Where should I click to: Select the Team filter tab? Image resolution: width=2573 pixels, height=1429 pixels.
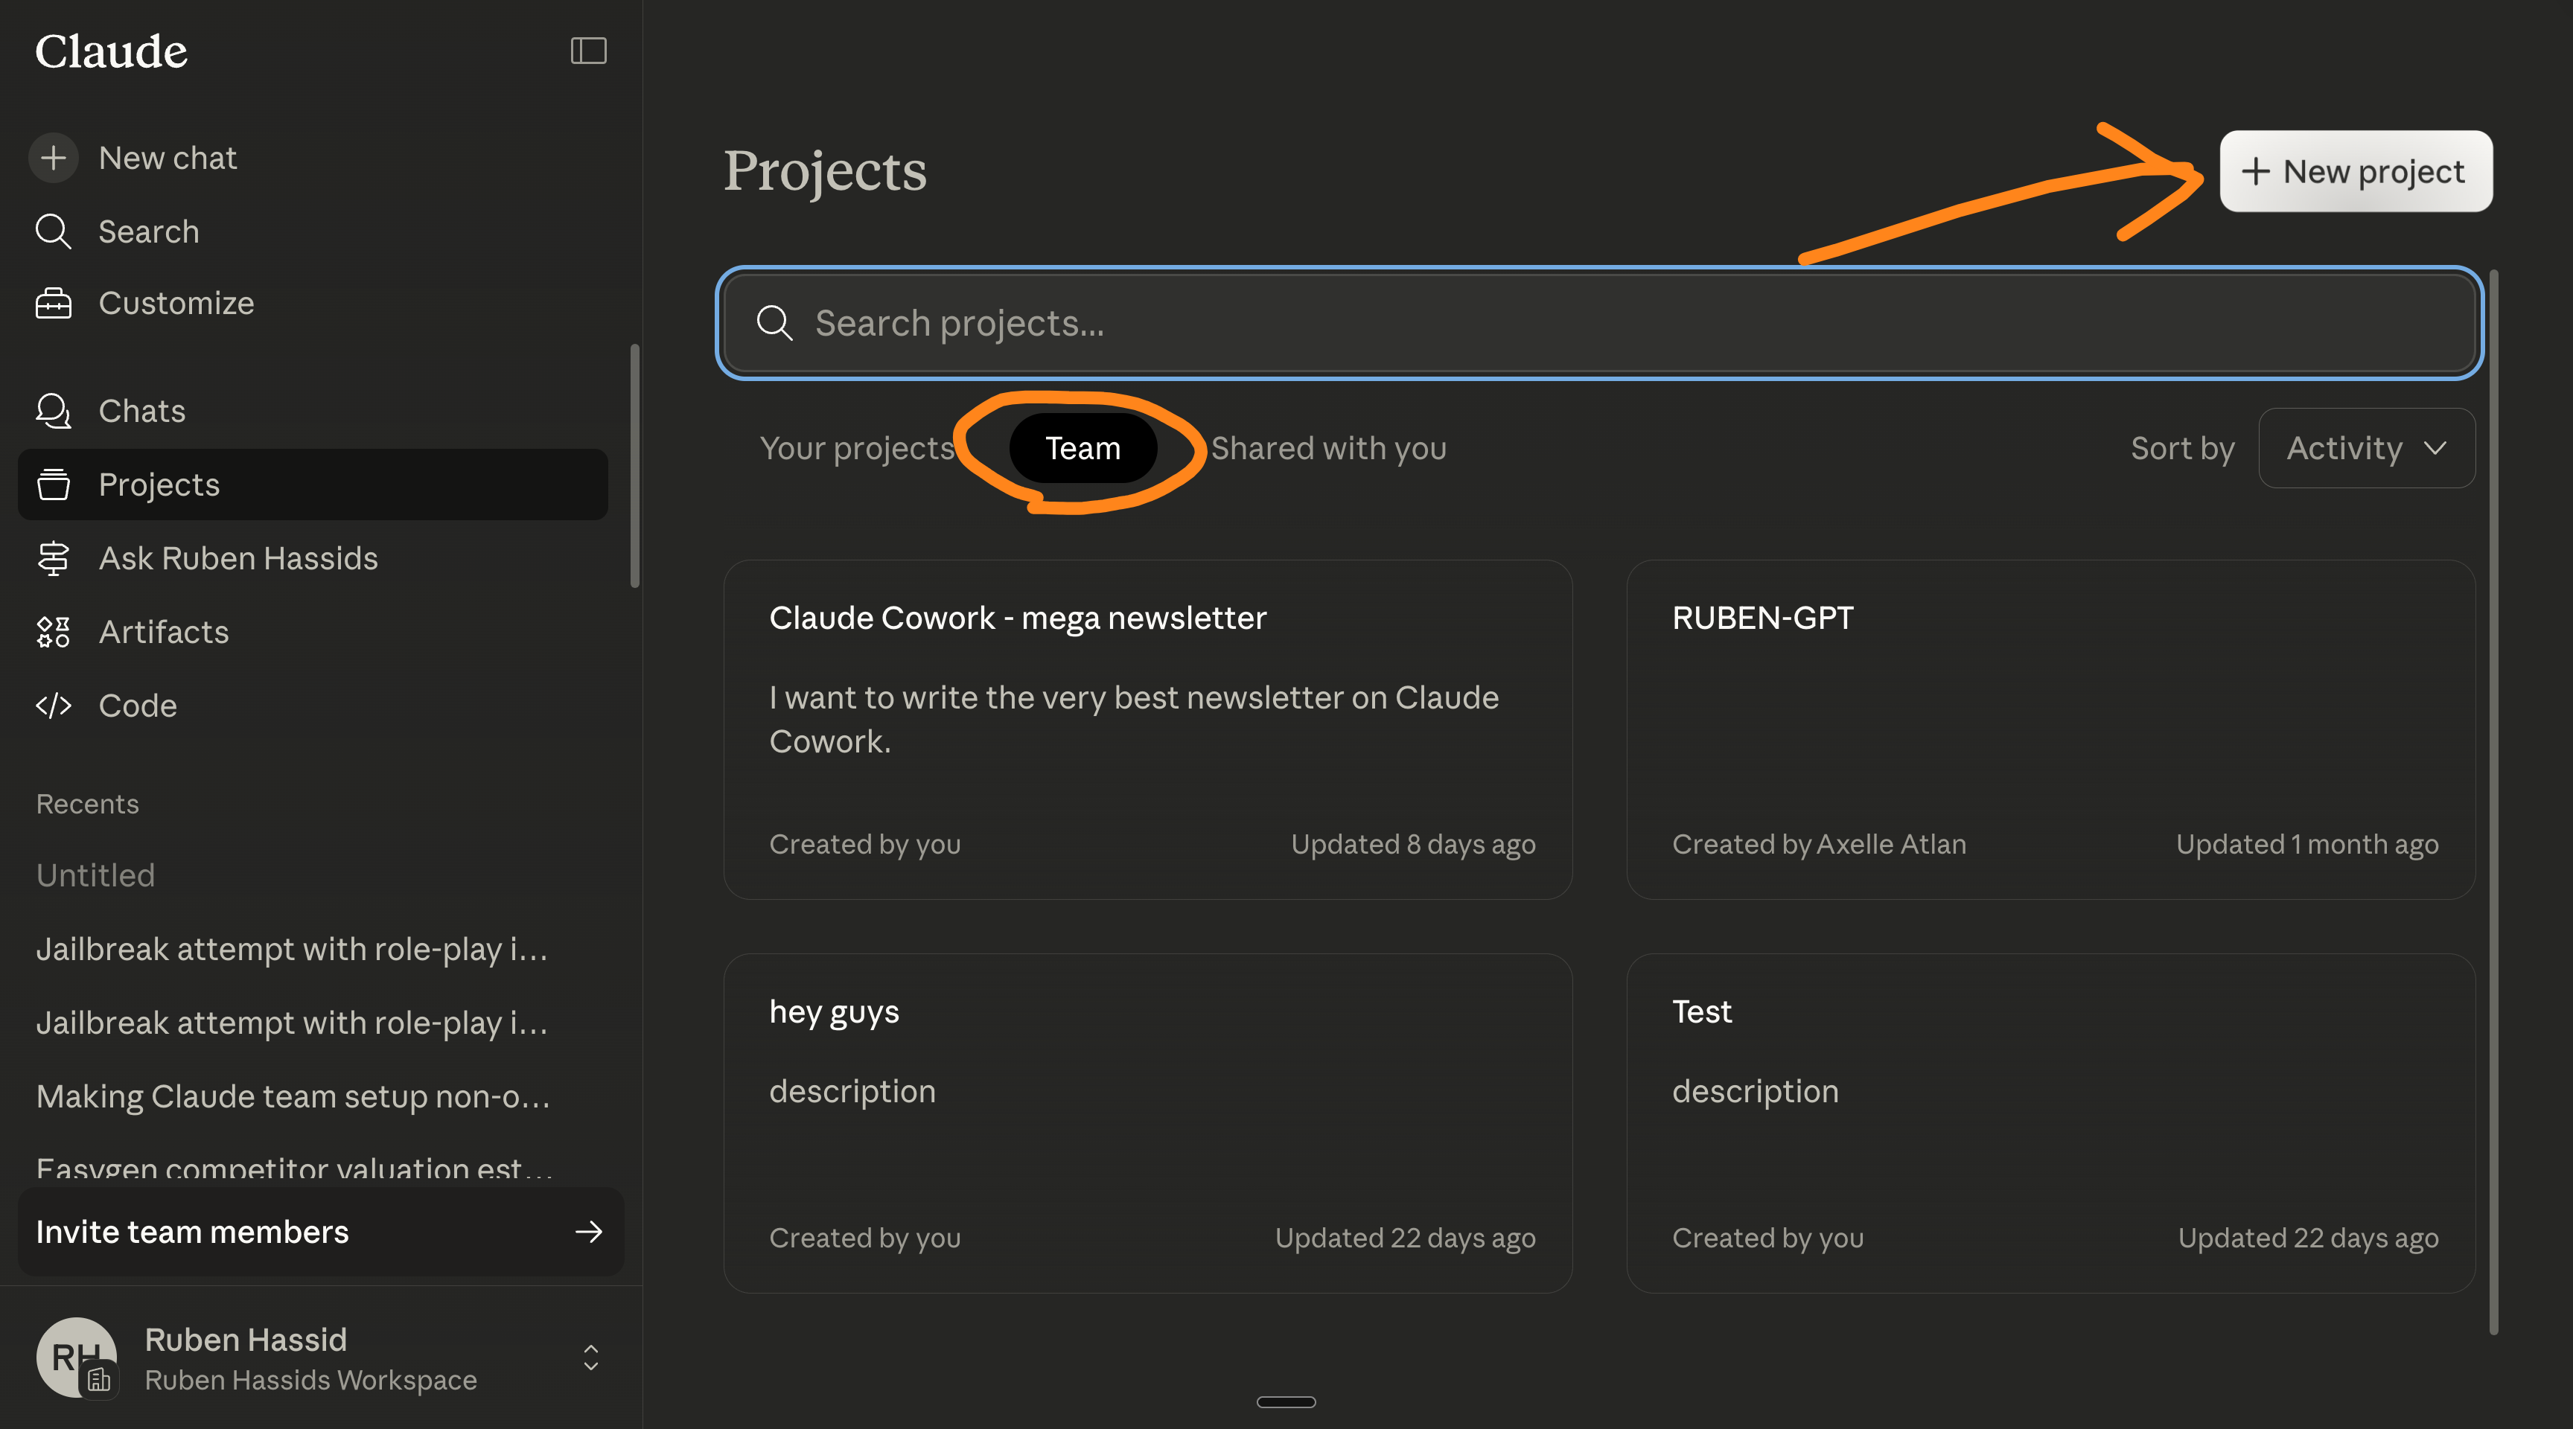(1083, 448)
